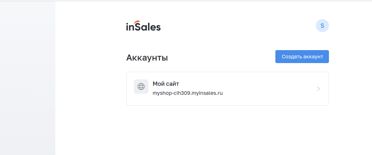Viewport: 372px width, 155px height.
Task: Select the myshop-cih309.myinsales.ru domain text
Action: 188,93
